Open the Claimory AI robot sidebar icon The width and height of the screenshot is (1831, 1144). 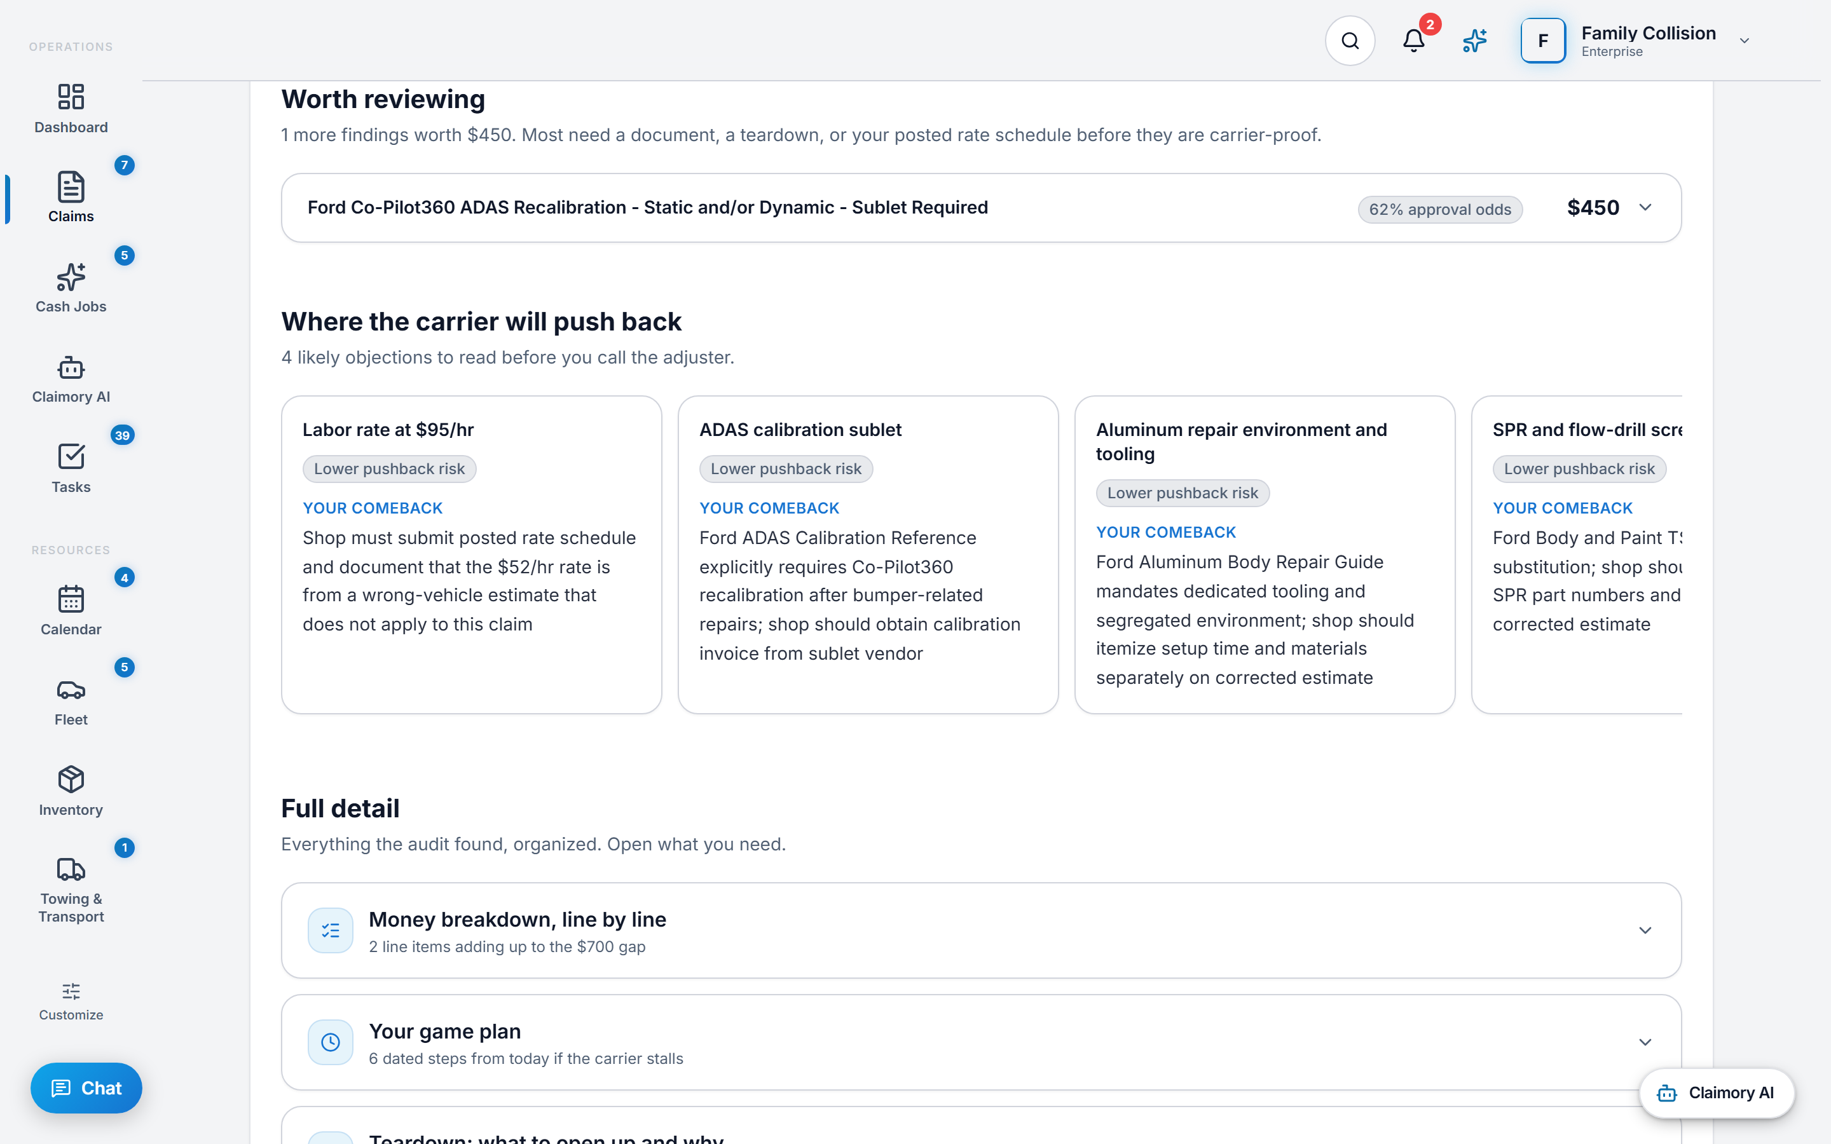coord(71,368)
